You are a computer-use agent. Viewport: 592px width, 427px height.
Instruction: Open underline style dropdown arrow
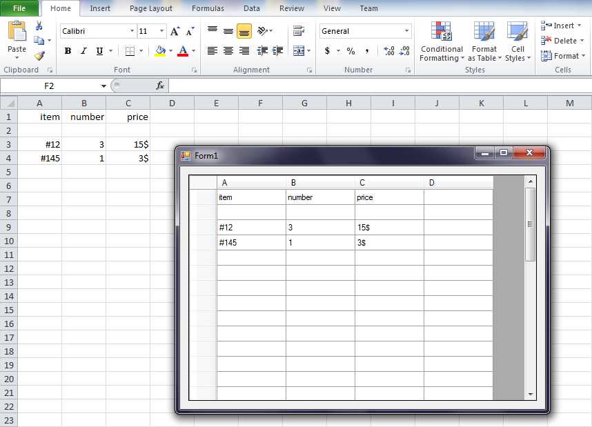pyautogui.click(x=110, y=50)
